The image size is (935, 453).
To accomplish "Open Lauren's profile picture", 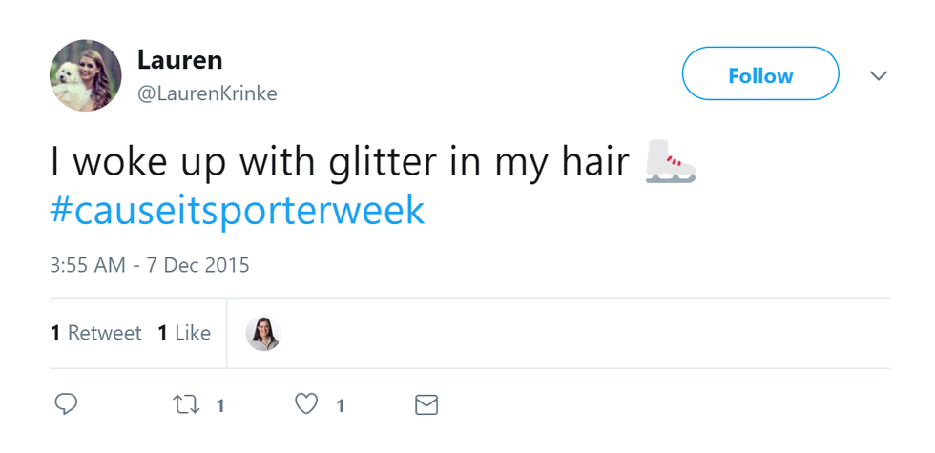I will pyautogui.click(x=85, y=75).
